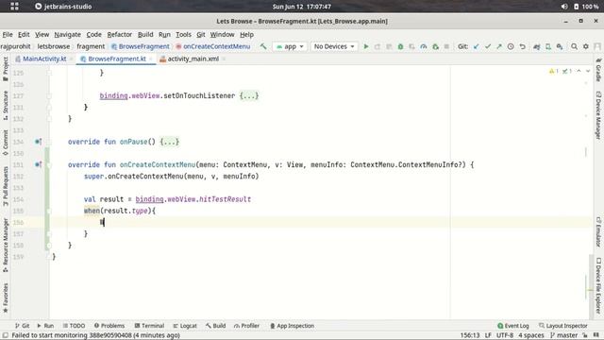The image size is (604, 340).
Task: Click Sync Project with Gradle Files icon
Action: coord(537,46)
